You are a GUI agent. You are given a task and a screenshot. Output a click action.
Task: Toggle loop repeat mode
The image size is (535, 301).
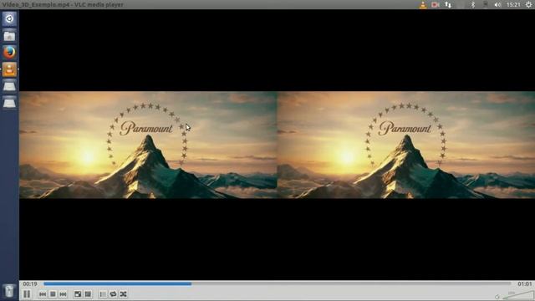coord(113,294)
